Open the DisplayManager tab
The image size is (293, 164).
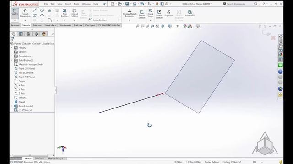tap(44, 34)
